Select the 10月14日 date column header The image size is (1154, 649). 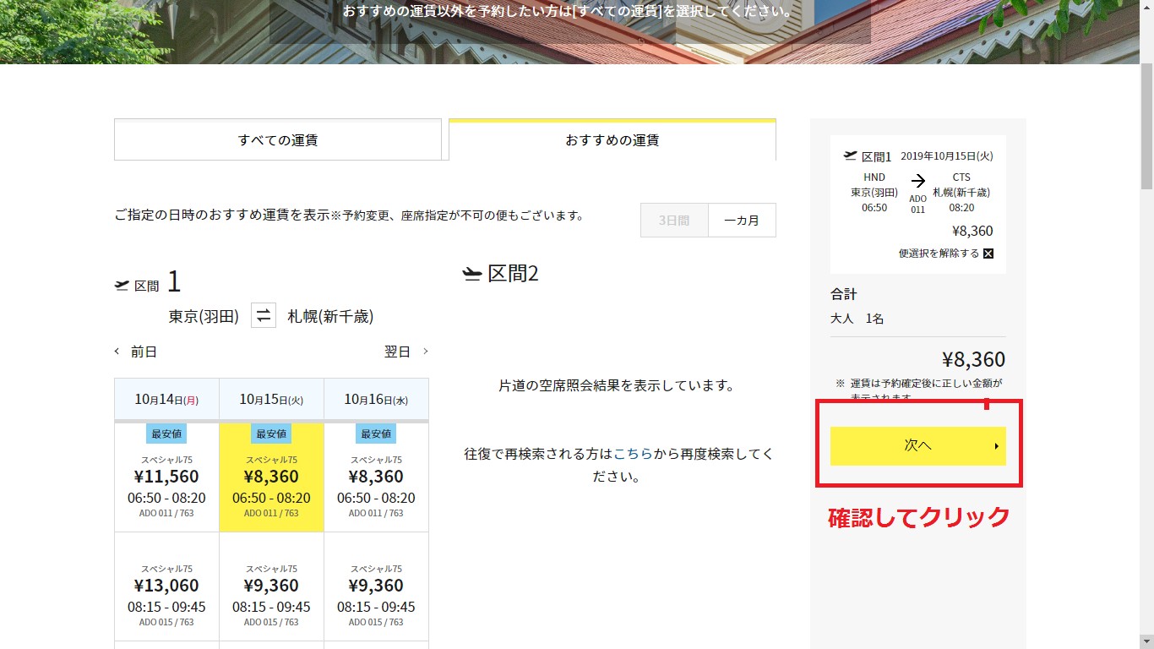click(166, 399)
